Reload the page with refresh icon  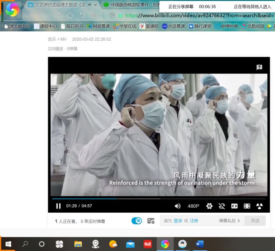[56, 15]
